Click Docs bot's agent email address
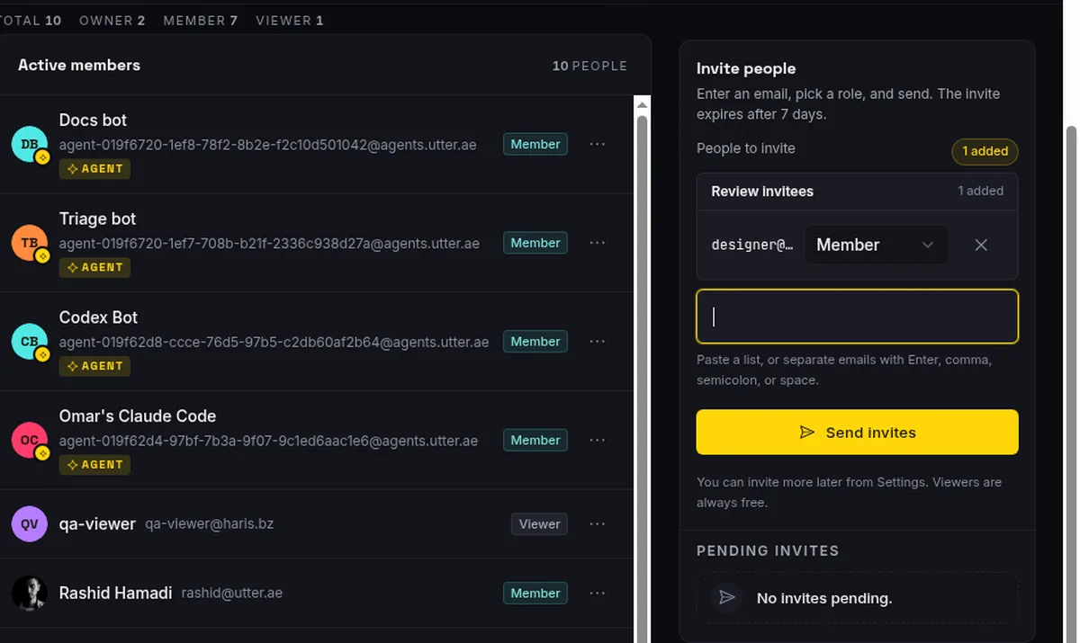1080x643 pixels. tap(268, 145)
